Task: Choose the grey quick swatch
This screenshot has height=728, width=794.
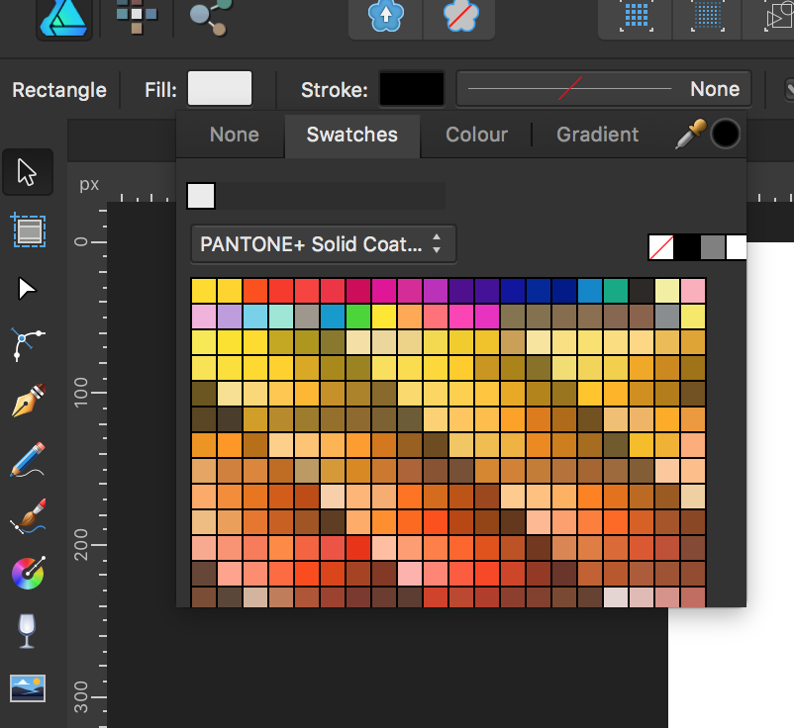Action: 713,248
